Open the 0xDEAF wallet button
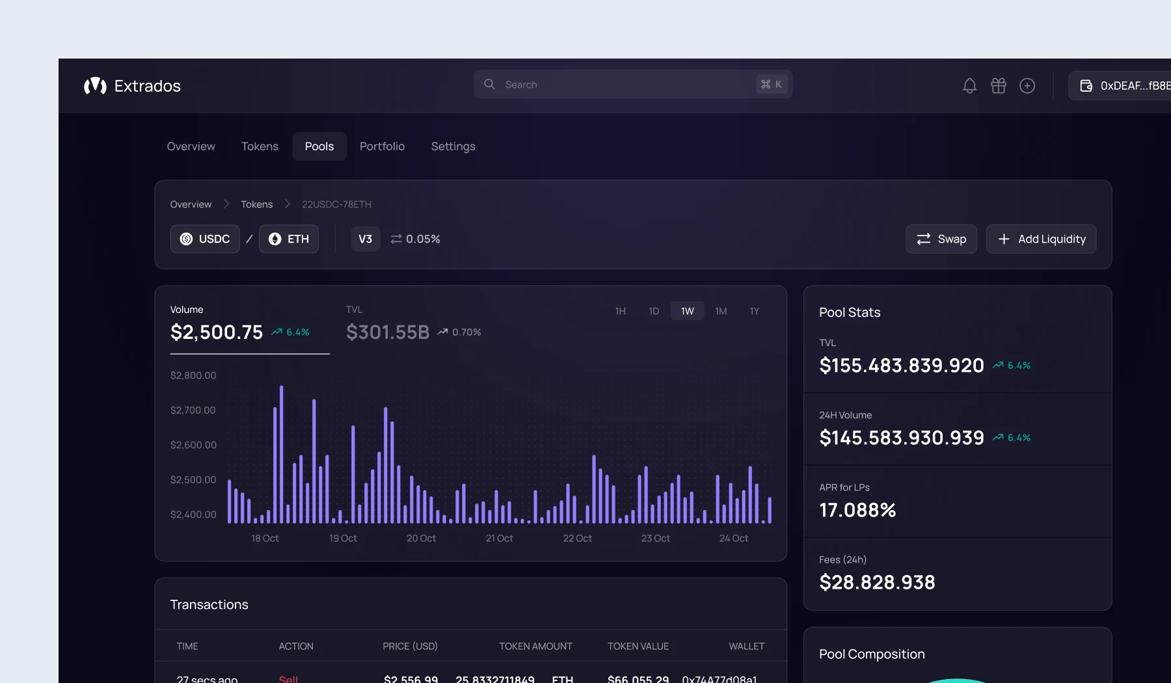Image resolution: width=1171 pixels, height=683 pixels. [1120, 86]
